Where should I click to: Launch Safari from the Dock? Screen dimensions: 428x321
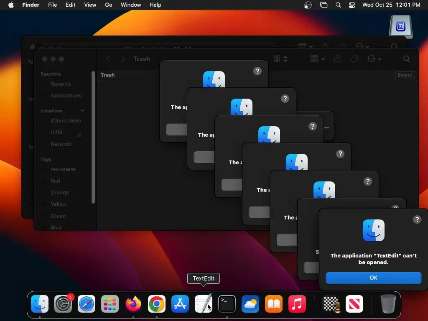pos(87,304)
